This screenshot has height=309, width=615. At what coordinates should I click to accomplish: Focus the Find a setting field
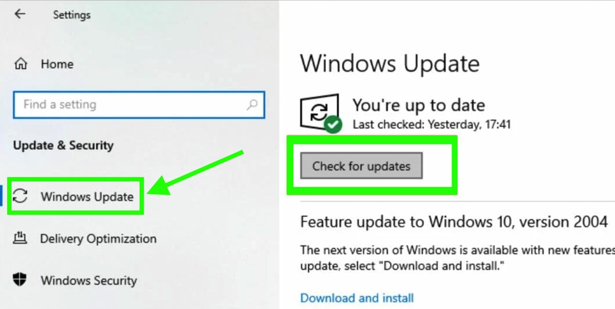(139, 104)
